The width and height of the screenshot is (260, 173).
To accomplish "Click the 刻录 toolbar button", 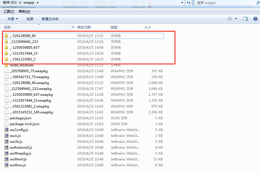I will (30, 19).
